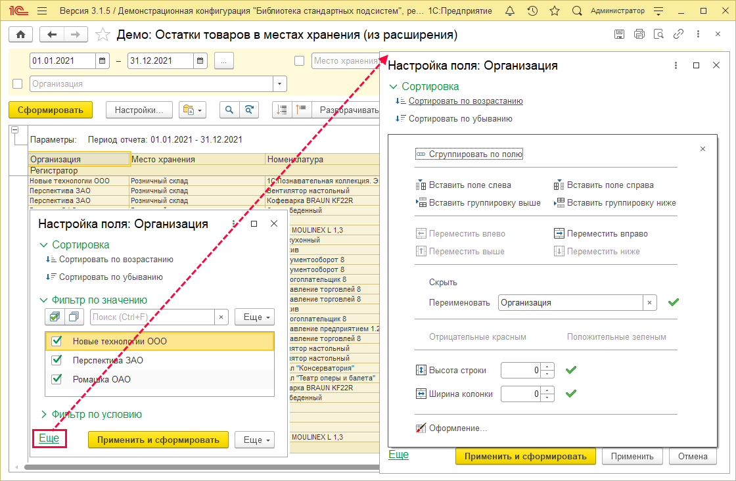Viewport: 736px width, 481px height.
Task: Uncheck Новые технологии ООО in filter list
Action: tap(57, 341)
